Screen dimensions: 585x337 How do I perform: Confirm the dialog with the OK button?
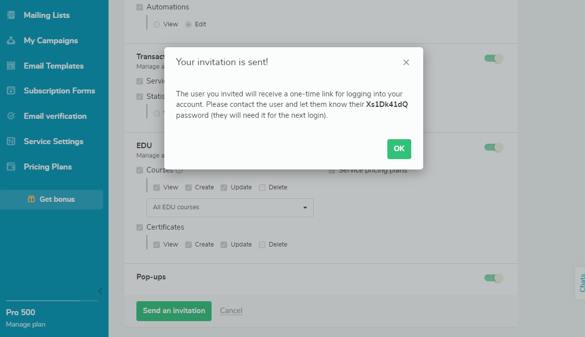pyautogui.click(x=399, y=149)
